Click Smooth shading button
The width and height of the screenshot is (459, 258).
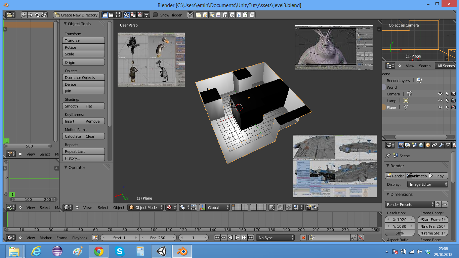73,106
